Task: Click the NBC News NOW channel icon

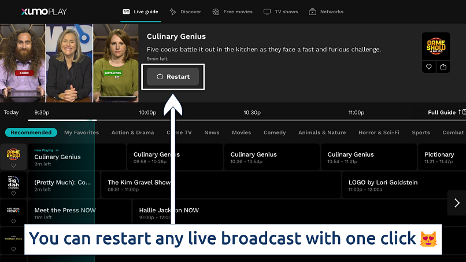Action: [13, 210]
